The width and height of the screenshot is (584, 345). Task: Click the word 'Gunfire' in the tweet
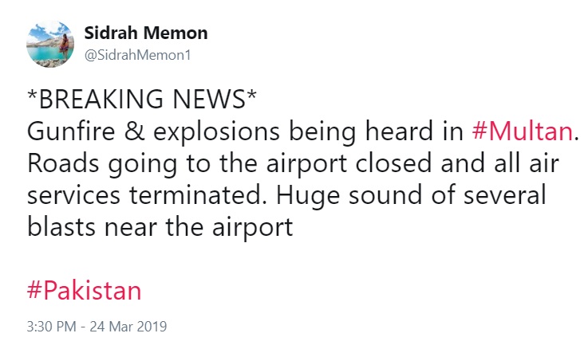tap(71, 131)
